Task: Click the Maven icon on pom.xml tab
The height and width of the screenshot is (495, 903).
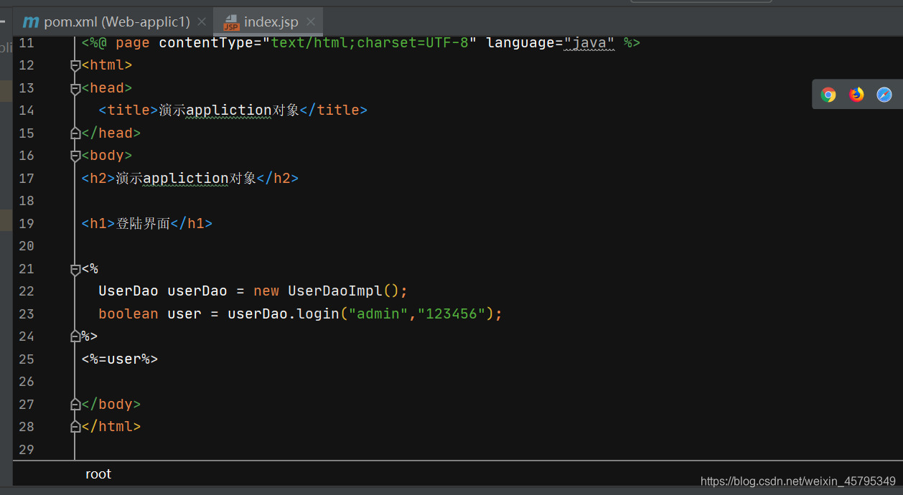Action: click(31, 22)
